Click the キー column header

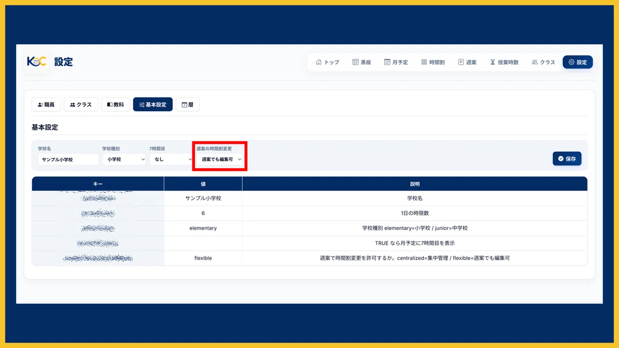98,184
